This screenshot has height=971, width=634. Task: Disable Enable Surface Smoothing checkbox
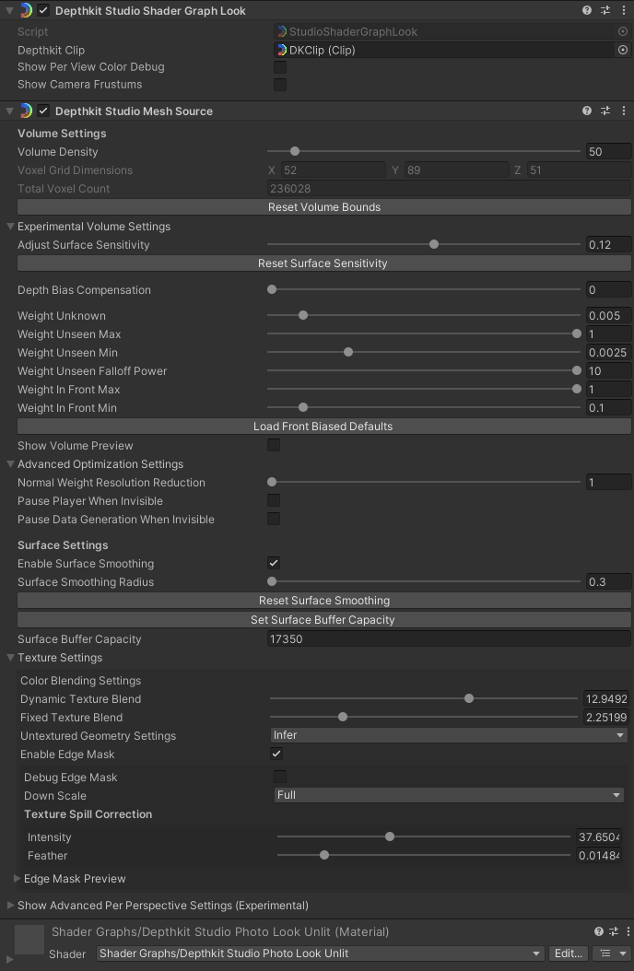click(274, 563)
